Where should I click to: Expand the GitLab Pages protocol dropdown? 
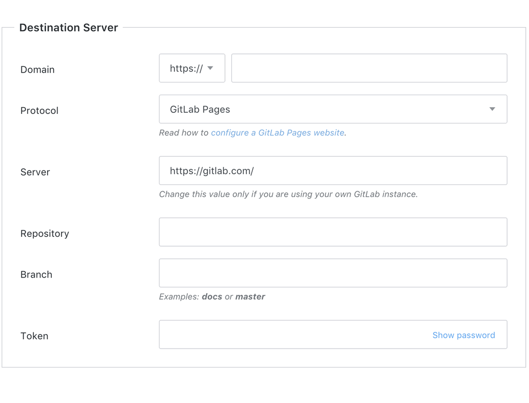click(x=333, y=109)
